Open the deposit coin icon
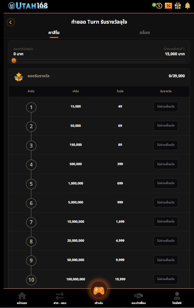 pos(157,6)
